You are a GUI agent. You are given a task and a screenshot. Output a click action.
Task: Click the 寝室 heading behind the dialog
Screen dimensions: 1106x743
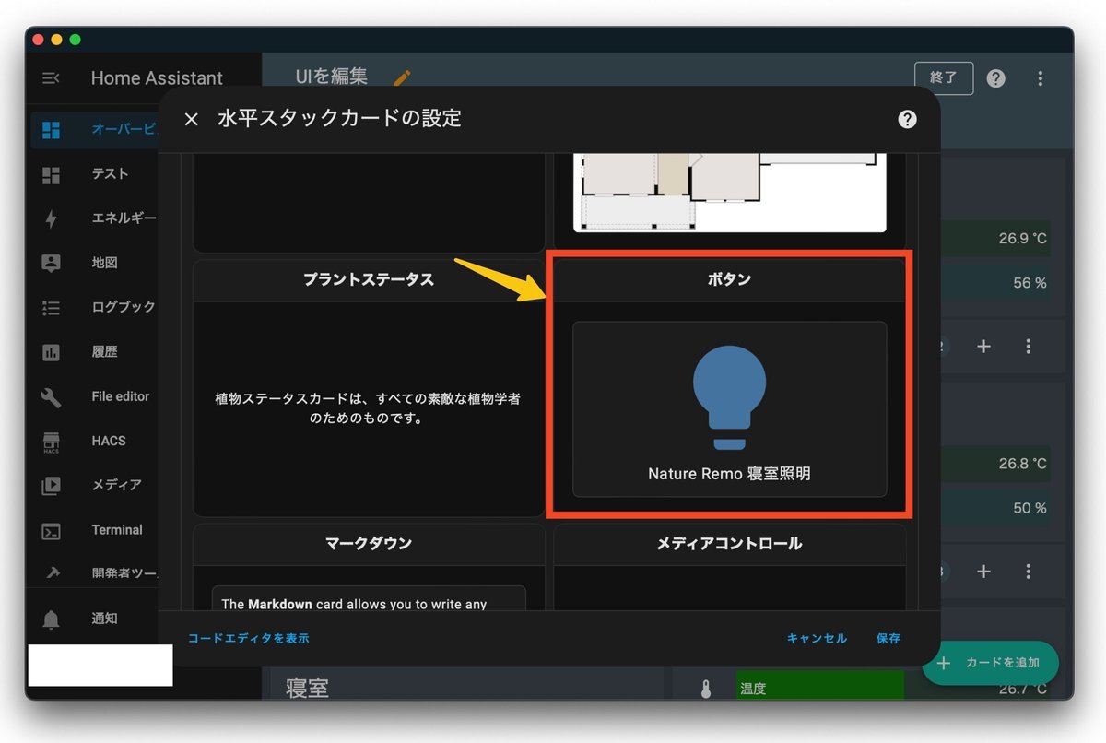click(x=307, y=688)
